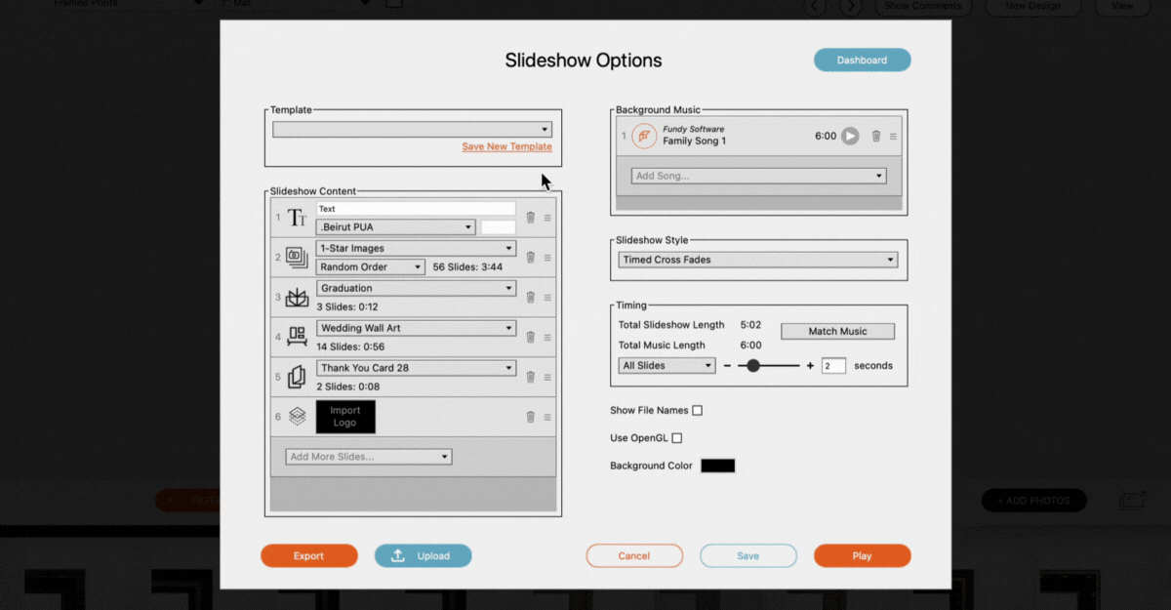
Task: Open the All Slides timing dropdown
Action: pos(666,366)
